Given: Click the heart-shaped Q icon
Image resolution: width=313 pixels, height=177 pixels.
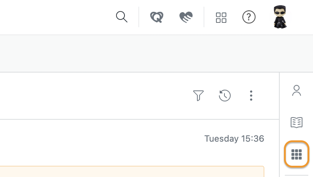Looking at the screenshot, I should point(157,17).
